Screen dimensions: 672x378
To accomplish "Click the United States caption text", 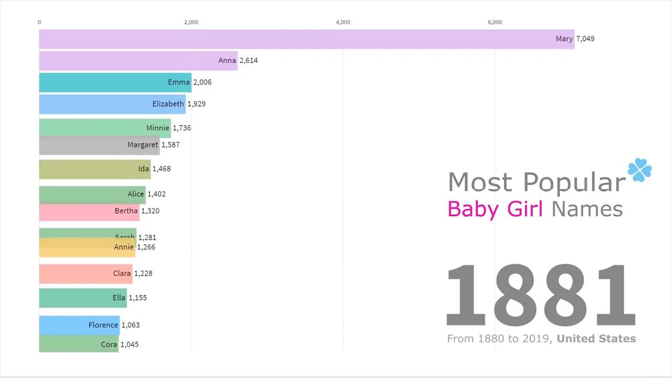I will pos(596,339).
